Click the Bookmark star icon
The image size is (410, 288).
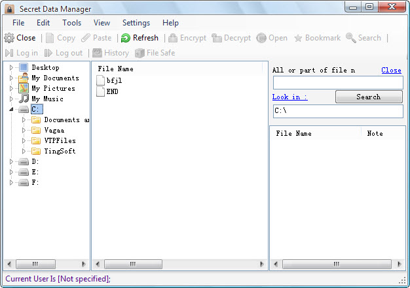click(x=298, y=39)
